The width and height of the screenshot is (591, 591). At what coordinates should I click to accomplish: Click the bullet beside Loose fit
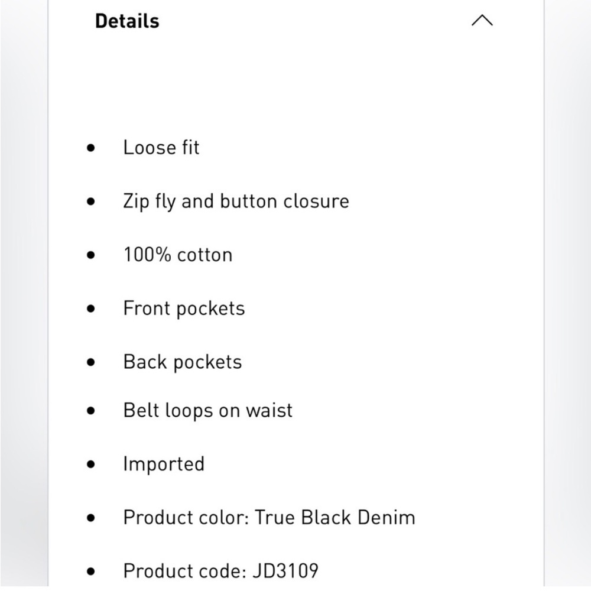pos(91,148)
